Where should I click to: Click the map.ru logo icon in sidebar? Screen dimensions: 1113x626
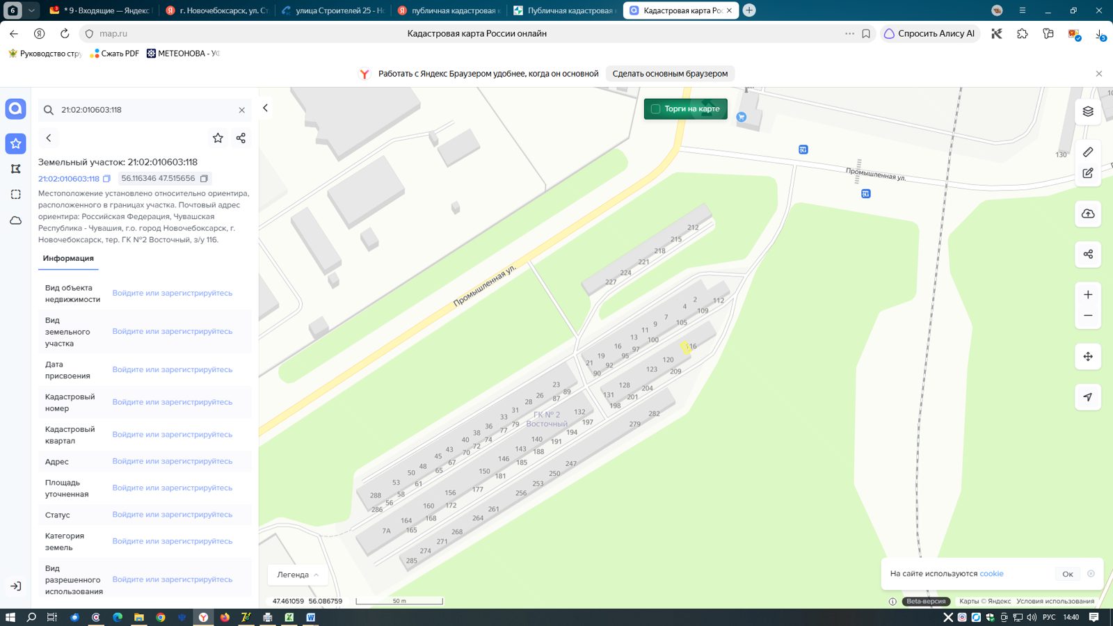pyautogui.click(x=15, y=109)
